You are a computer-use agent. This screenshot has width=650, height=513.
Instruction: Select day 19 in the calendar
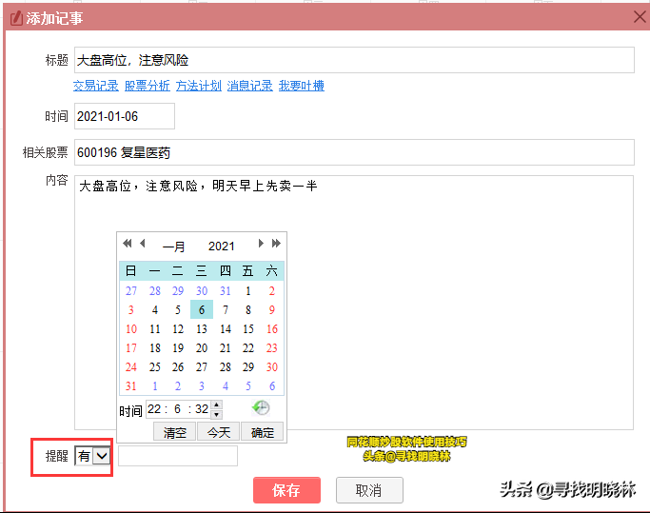(178, 348)
